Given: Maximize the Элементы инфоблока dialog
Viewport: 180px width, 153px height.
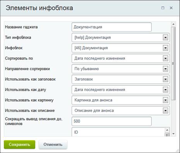Looking at the screenshot, I should tap(163, 8).
